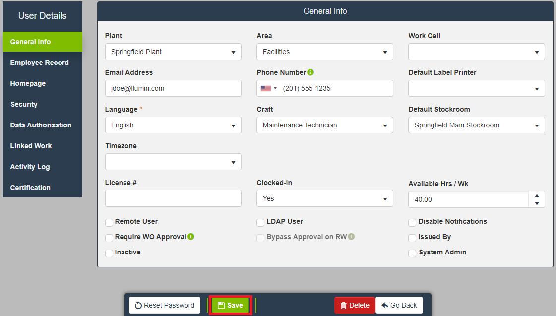
Task: Decrease Available Hrs / Wk with down arrow
Action: 537,203
